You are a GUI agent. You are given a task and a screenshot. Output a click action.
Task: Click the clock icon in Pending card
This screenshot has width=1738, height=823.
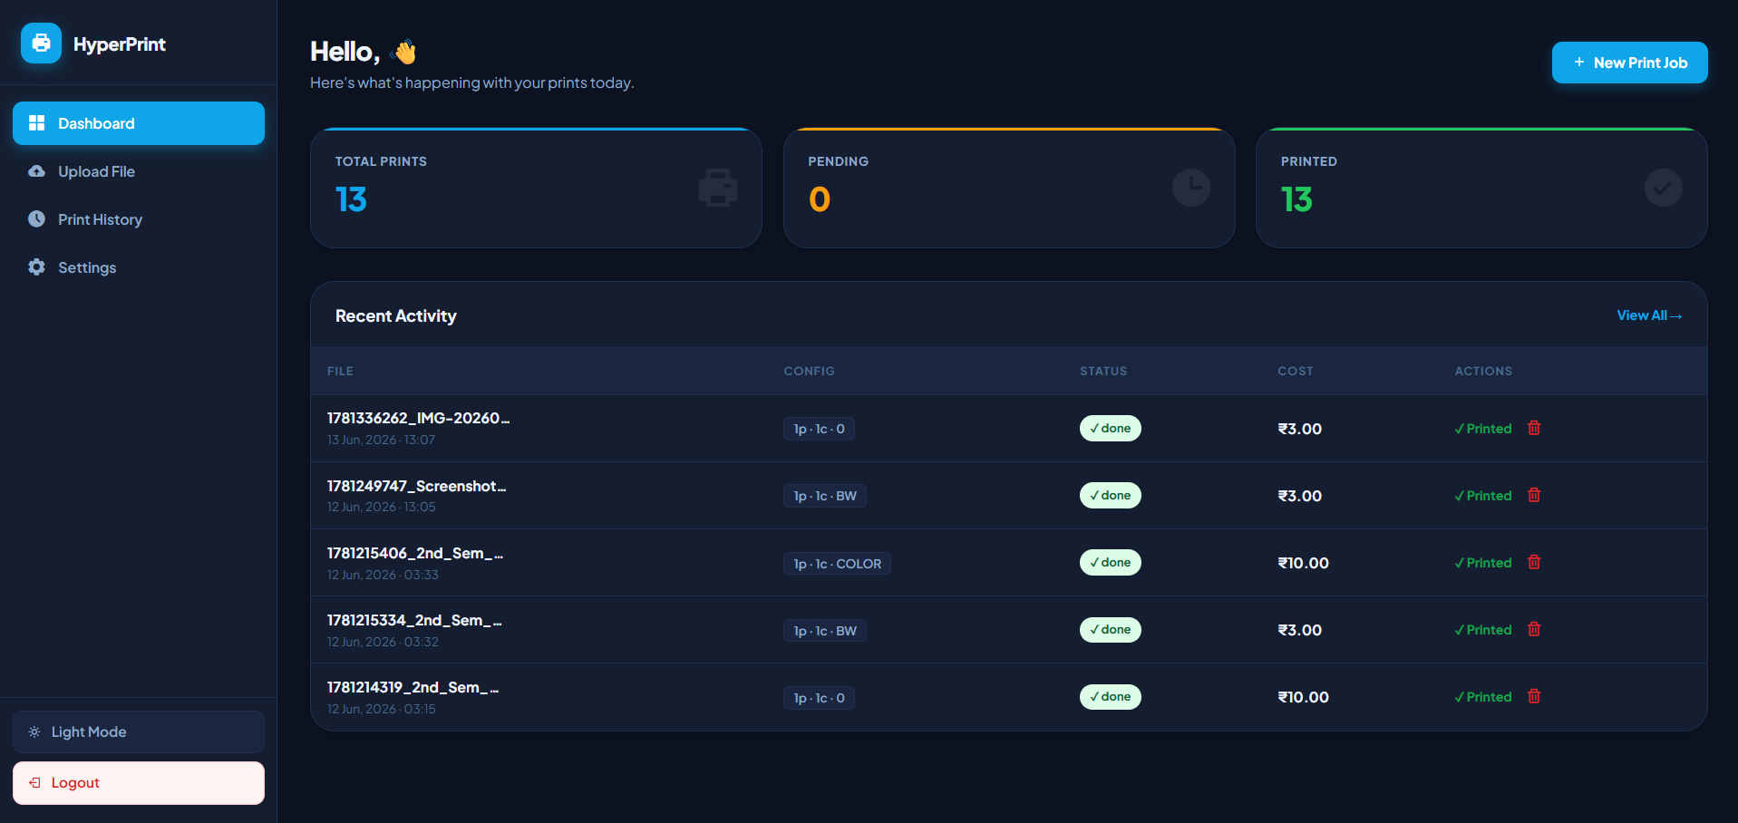pyautogui.click(x=1191, y=188)
